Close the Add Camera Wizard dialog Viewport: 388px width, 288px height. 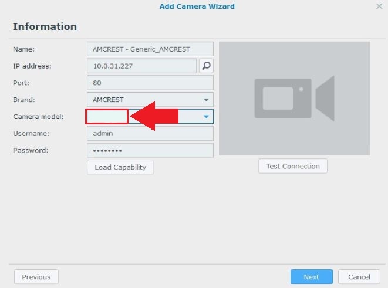tap(379, 6)
